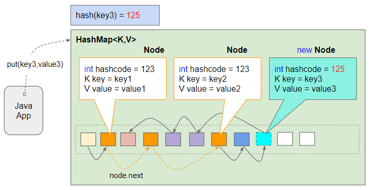Click the small circle on Java App
This screenshot has height=190, width=370.
[24, 94]
